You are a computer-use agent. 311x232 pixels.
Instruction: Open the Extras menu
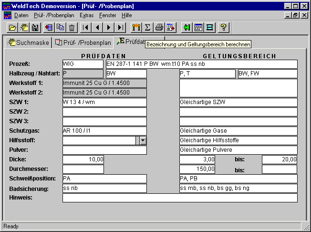click(87, 15)
